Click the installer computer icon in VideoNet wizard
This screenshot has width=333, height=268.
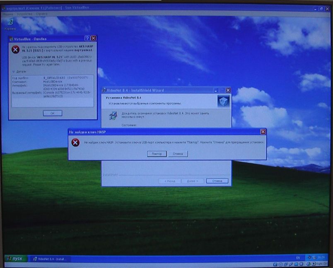click(113, 116)
